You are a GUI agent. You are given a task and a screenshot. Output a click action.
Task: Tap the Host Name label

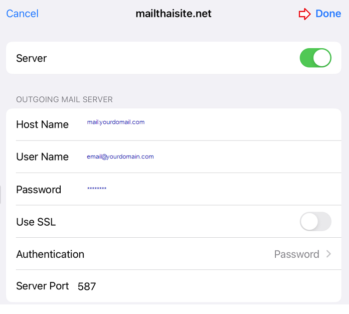click(42, 124)
